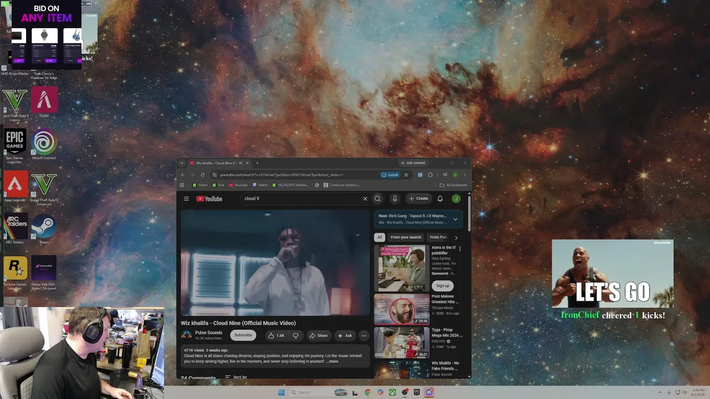Select Grand Theft Auto V Legacy icon
Image resolution: width=710 pixels, height=399 pixels.
click(15, 104)
